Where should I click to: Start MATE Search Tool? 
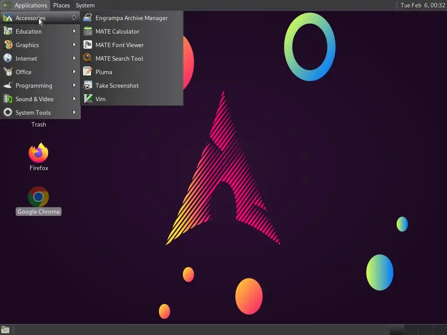pos(132,58)
